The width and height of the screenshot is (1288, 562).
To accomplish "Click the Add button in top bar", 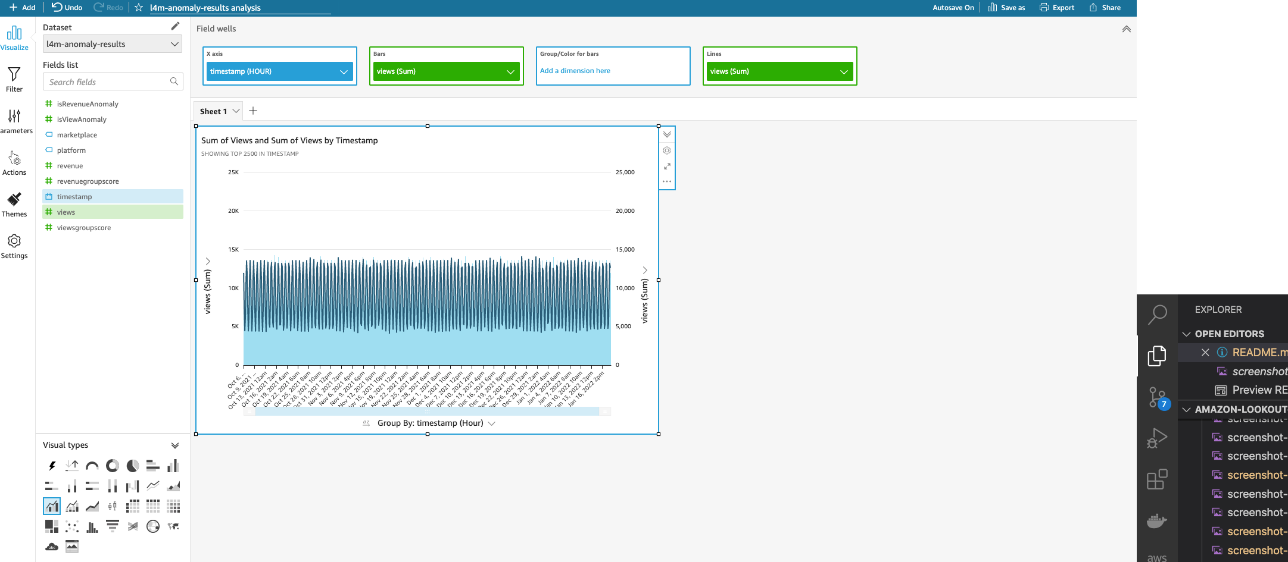I will point(23,8).
